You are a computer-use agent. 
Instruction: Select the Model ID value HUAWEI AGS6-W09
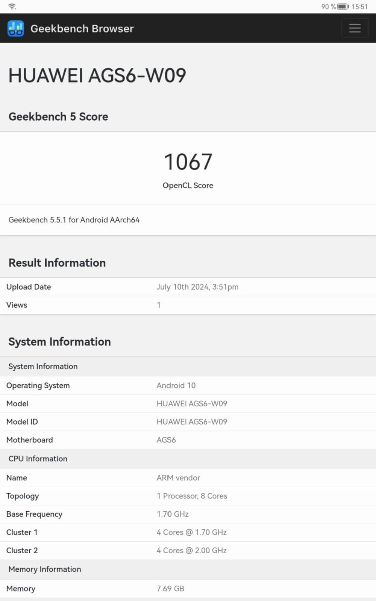[x=192, y=422]
